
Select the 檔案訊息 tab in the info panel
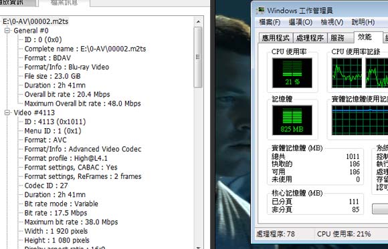pyautogui.click(x=64, y=3)
